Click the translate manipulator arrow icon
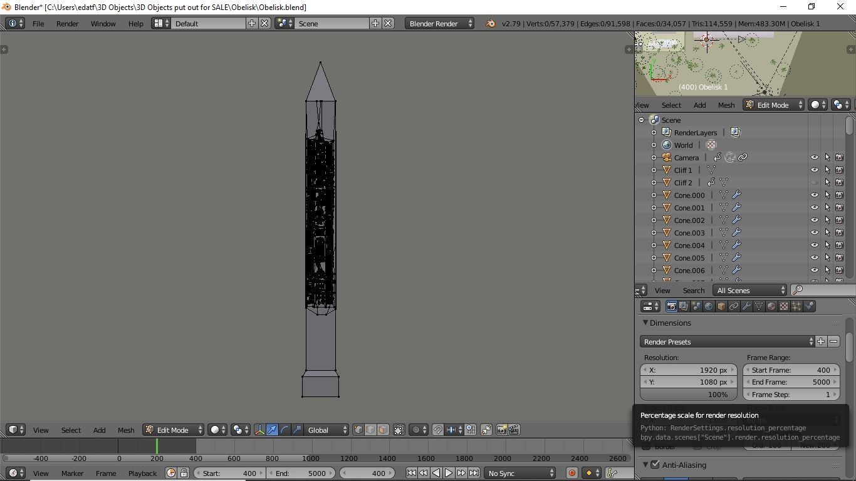The image size is (856, 481). pos(272,430)
